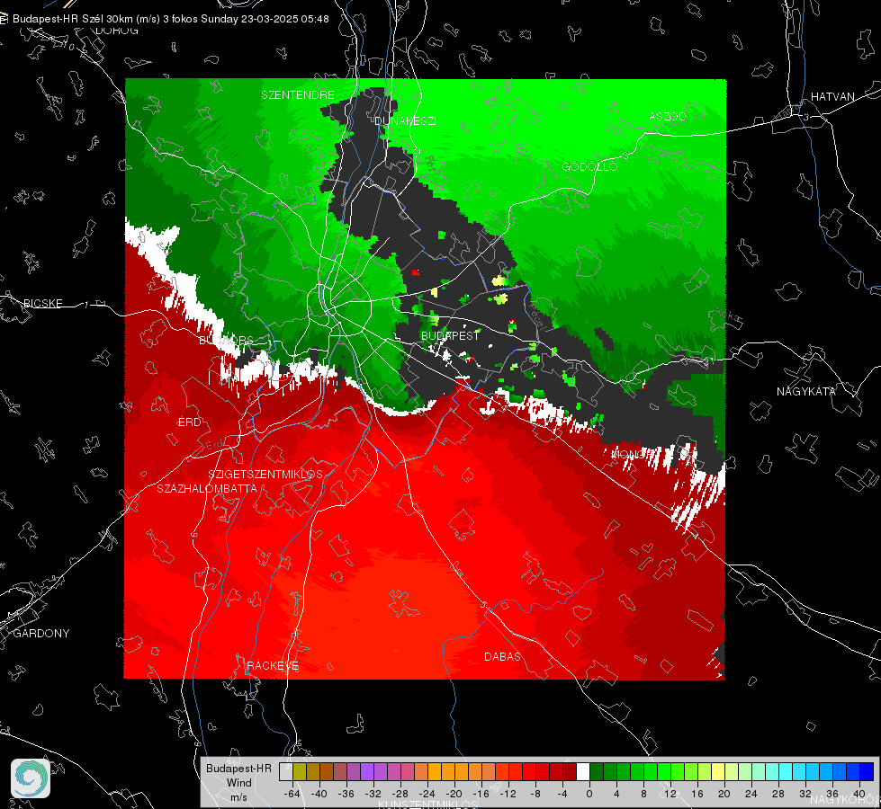Select the deep blue swatch above the 40 label
The image size is (881, 809).
point(867,772)
